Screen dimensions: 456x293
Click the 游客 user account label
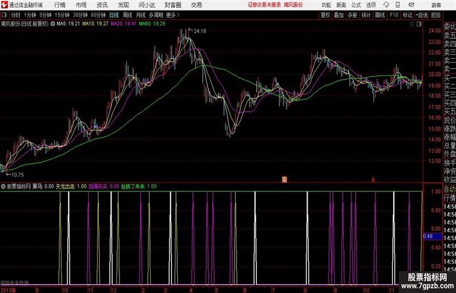(x=436, y=5)
